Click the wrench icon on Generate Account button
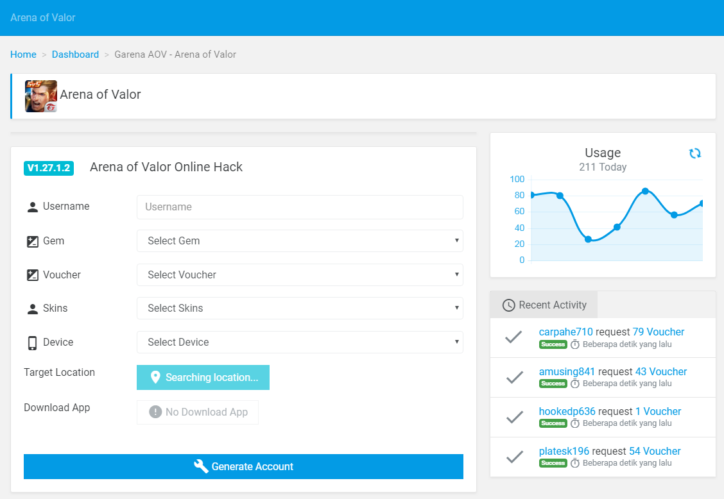The height and width of the screenshot is (499, 724). (x=201, y=466)
